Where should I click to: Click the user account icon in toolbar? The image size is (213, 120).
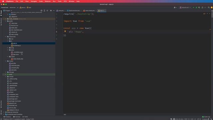click(x=175, y=7)
